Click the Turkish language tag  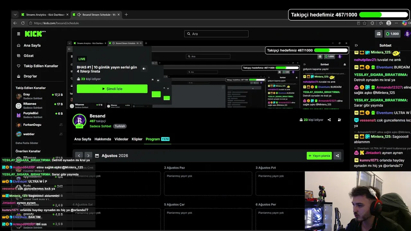(x=120, y=126)
